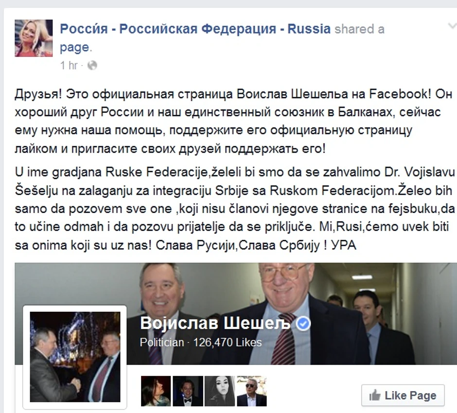
Task: Click the Russian post text paragraph
Action: coord(233,121)
